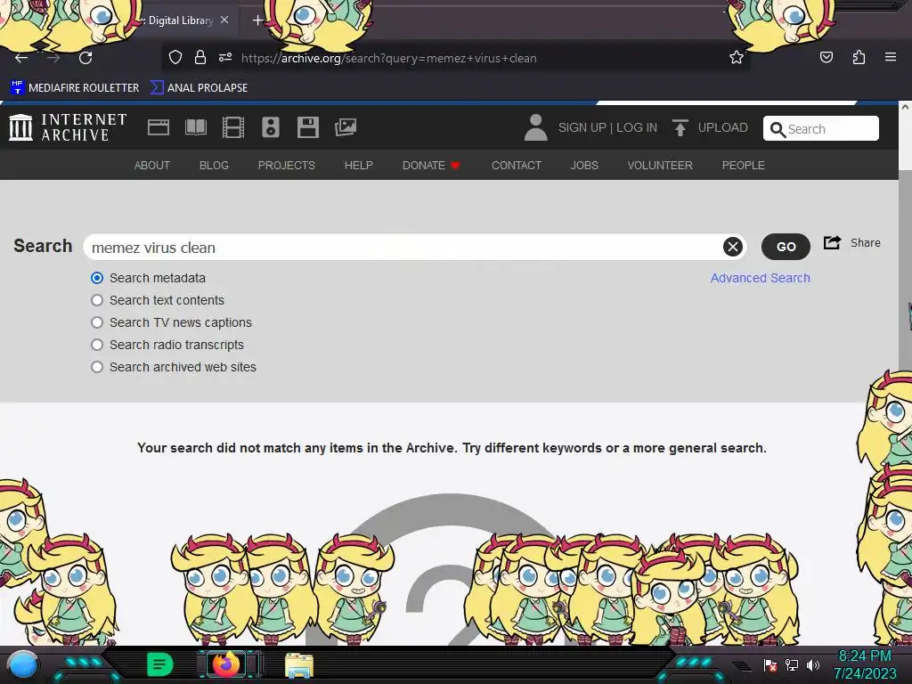Click the UPLOAD link text
The image size is (912, 684).
[723, 127]
